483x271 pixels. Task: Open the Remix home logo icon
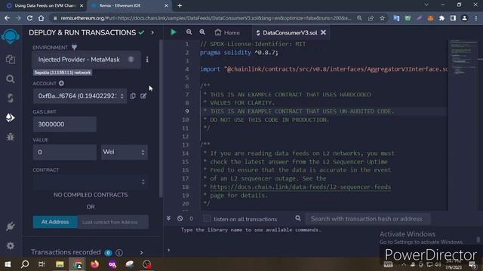pyautogui.click(x=11, y=36)
